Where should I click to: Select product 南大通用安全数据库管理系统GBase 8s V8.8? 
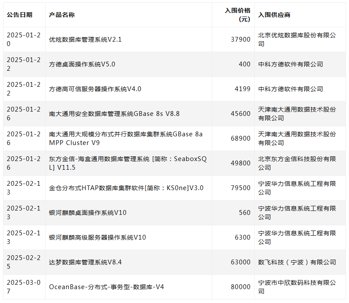[114, 114]
